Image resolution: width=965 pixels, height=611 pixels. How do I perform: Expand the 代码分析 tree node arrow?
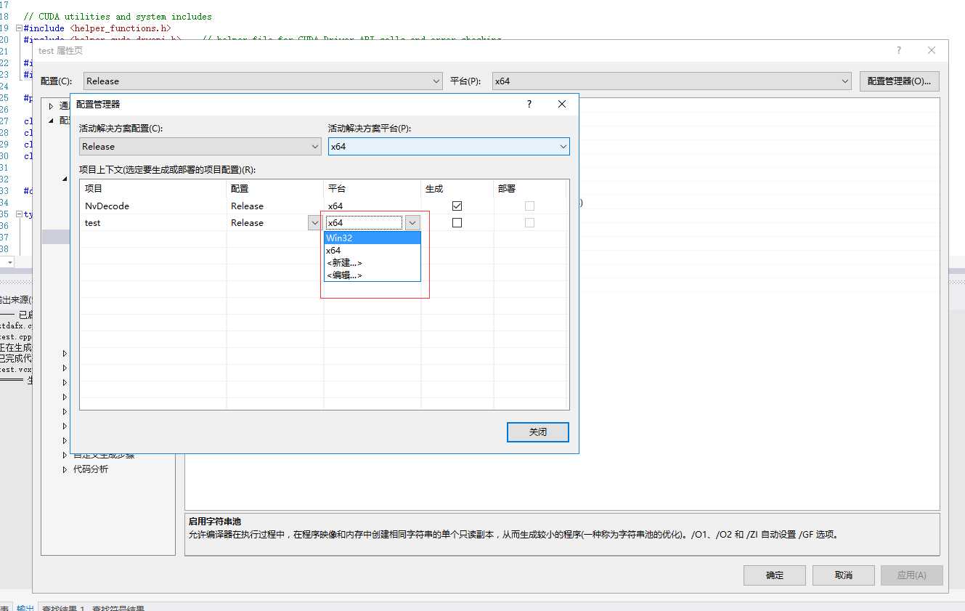(x=65, y=469)
